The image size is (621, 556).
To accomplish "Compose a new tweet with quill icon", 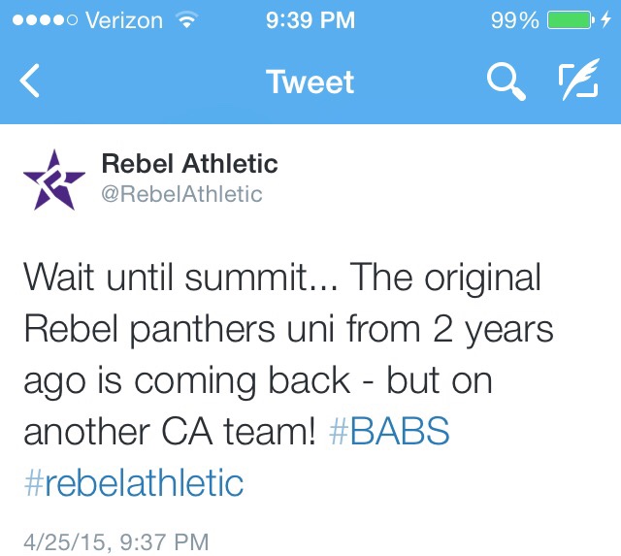I will (x=579, y=80).
